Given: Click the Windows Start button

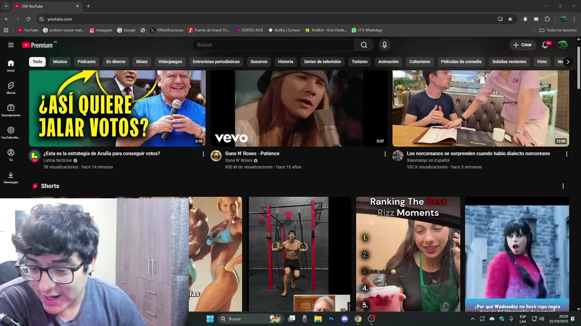Looking at the screenshot, I should coord(210,319).
